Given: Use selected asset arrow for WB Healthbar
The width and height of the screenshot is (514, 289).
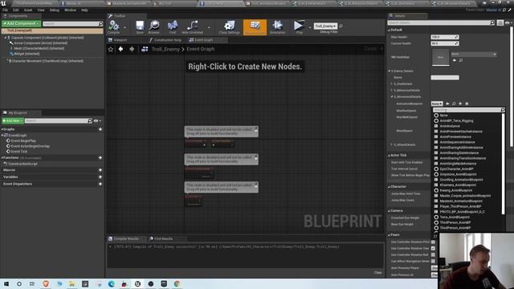Looking at the screenshot, I should [455, 60].
